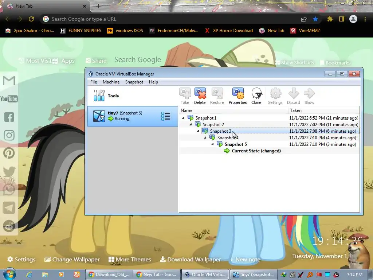This screenshot has height=280, width=373.
Task: Sort snapshots by the Name column header
Action: click(x=233, y=110)
